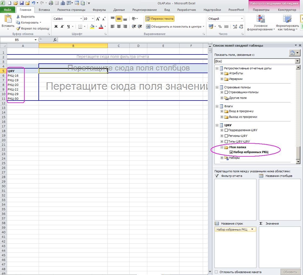The image size is (303, 275).
Task: Click the Open folder icon in quick access toolbar
Action: (x=16, y=3)
